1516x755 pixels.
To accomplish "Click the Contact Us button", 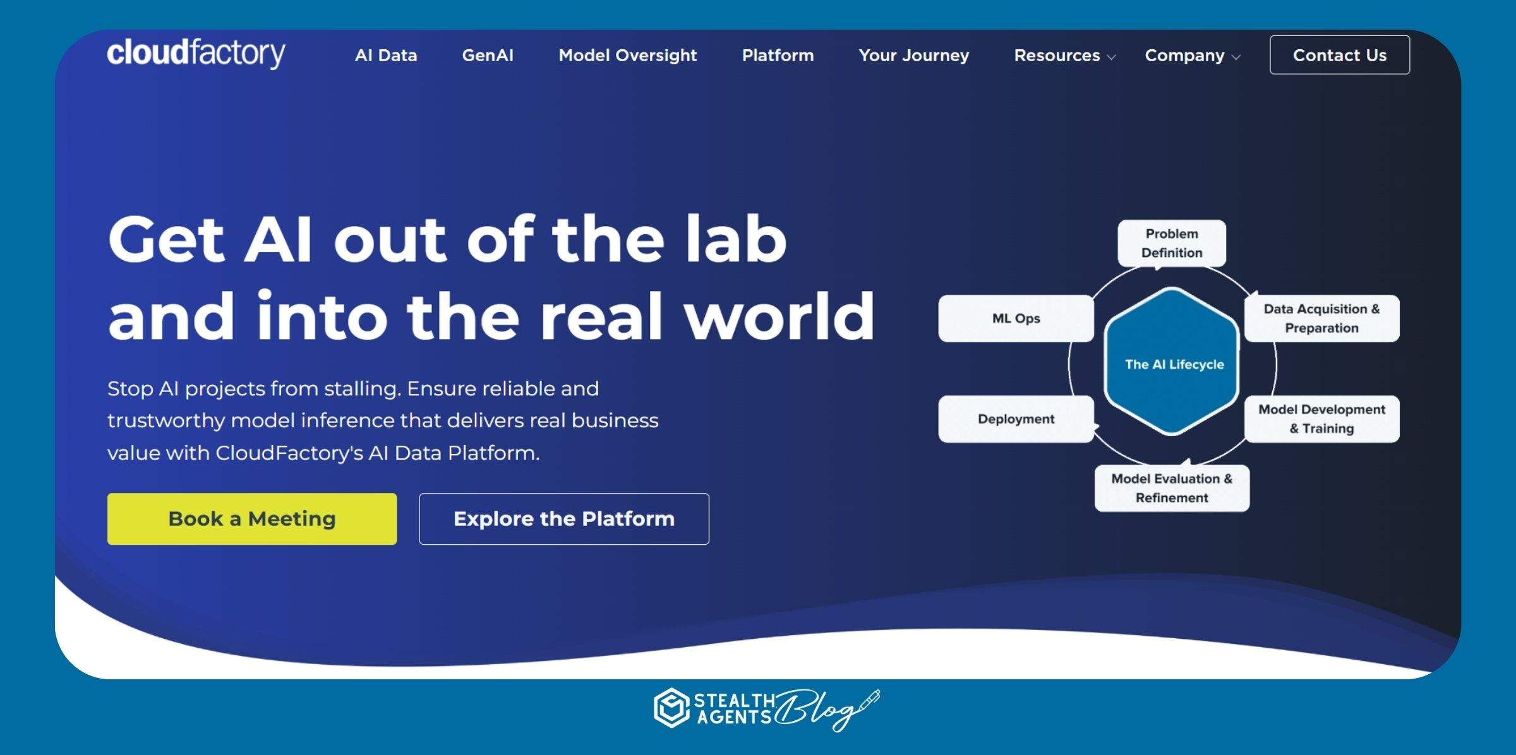I will [1340, 55].
